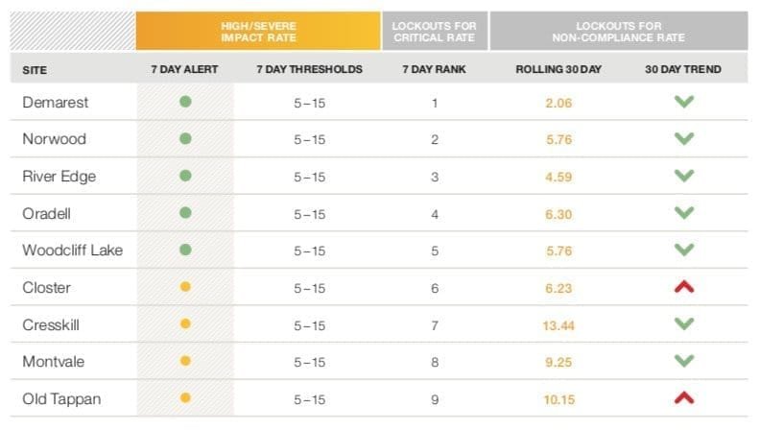Click Montvale's 5–15 threshold value

(x=310, y=361)
